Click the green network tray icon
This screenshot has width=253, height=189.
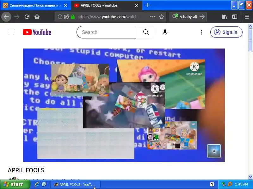pyautogui.click(x=224, y=184)
